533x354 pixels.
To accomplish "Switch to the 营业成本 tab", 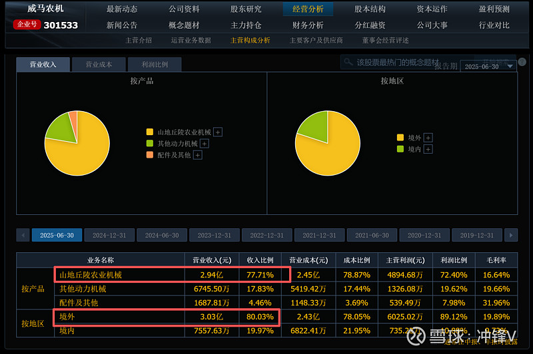I will coord(99,65).
